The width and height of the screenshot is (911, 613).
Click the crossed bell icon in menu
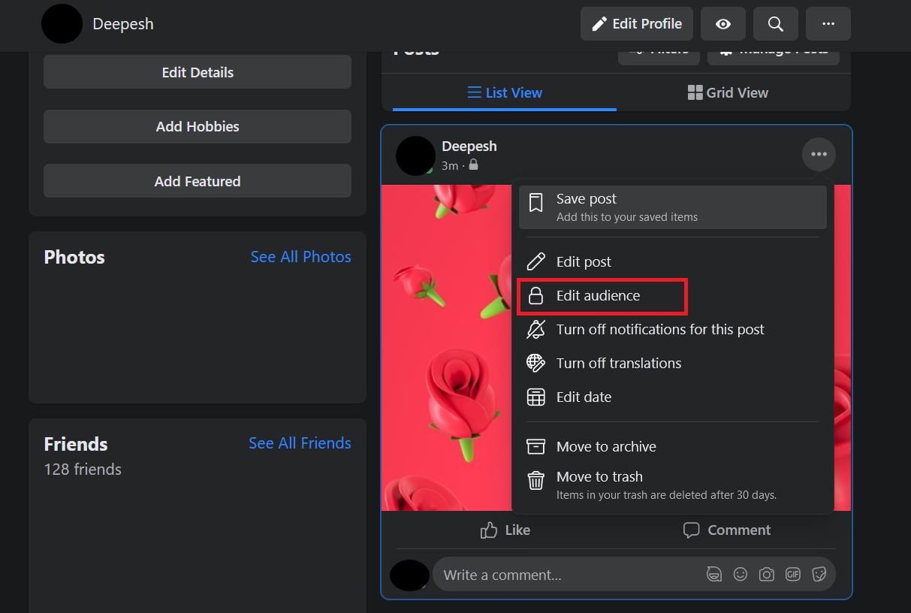[x=535, y=329]
